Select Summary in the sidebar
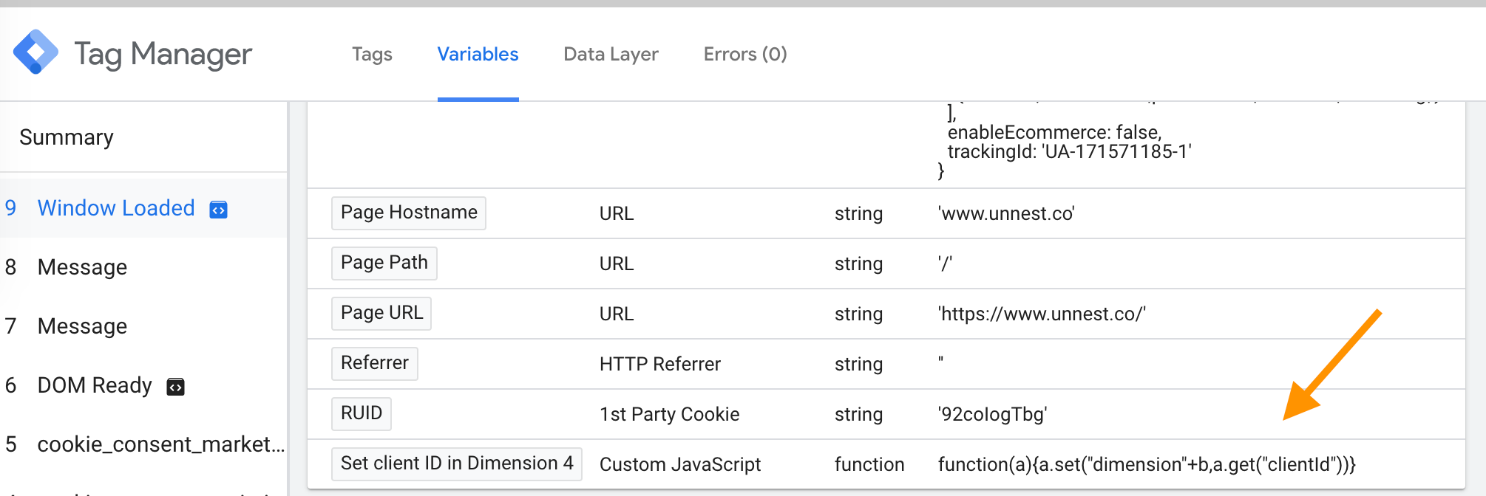The height and width of the screenshot is (496, 1486). [x=67, y=137]
